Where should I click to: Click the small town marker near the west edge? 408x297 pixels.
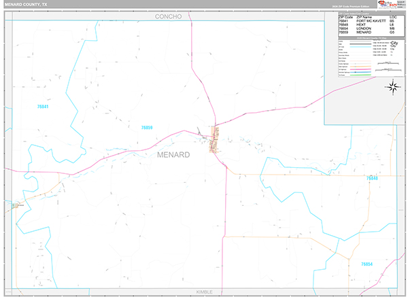click(x=15, y=205)
